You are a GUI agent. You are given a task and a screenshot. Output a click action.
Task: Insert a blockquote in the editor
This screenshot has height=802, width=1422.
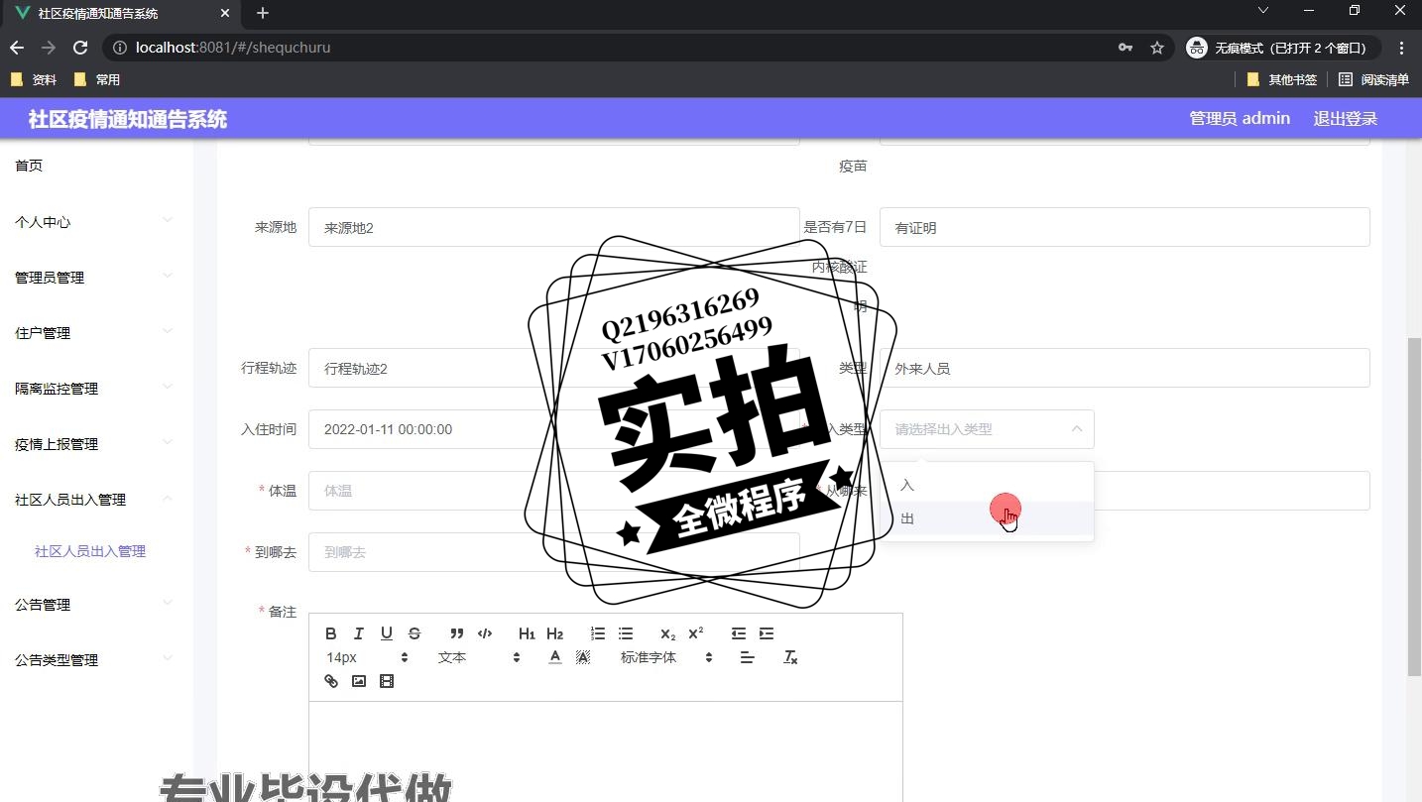tap(457, 633)
